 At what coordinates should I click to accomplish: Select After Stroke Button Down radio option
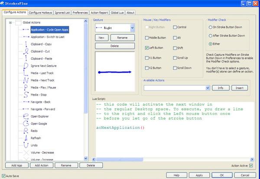[210, 36]
